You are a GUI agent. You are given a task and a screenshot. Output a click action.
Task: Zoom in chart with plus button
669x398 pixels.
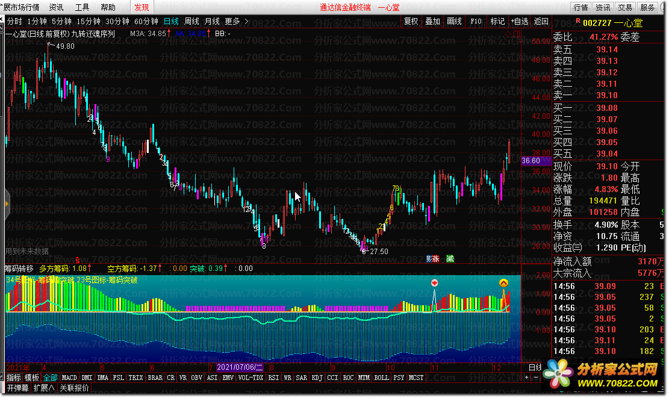526,378
